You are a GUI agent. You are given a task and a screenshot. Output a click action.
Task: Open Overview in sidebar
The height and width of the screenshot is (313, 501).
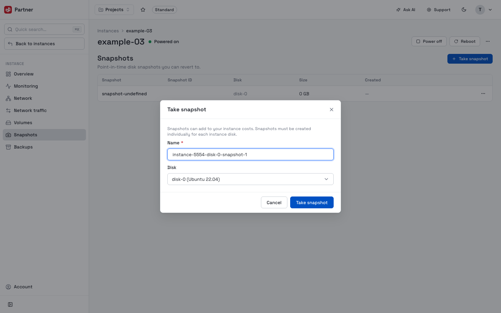click(x=44, y=74)
